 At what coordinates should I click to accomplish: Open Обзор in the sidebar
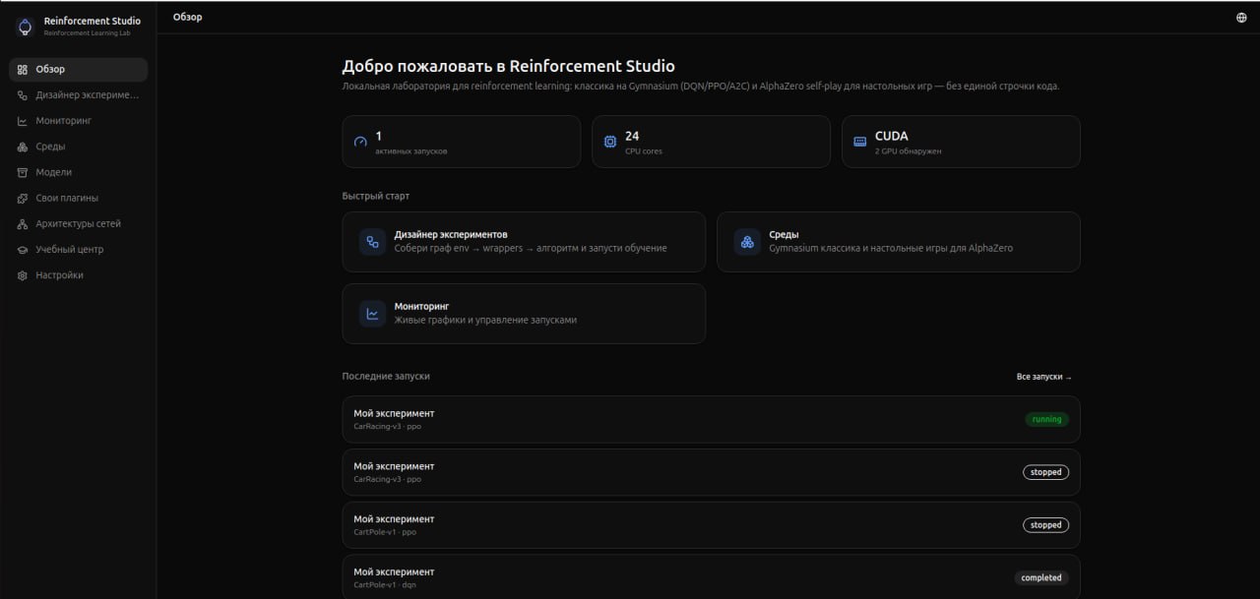(79, 70)
